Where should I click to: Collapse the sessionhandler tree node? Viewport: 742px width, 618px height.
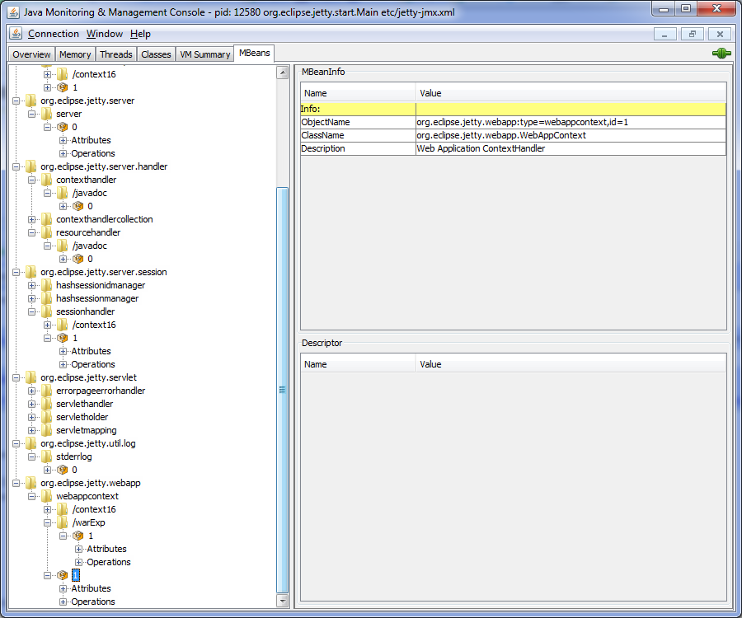(32, 311)
